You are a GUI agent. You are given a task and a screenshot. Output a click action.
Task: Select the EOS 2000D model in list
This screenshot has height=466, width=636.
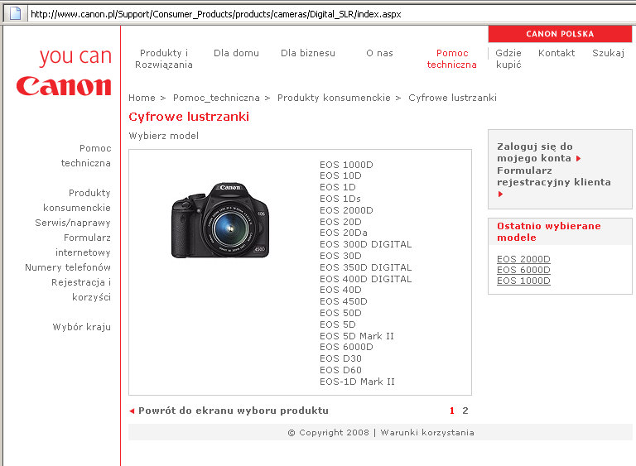click(346, 210)
